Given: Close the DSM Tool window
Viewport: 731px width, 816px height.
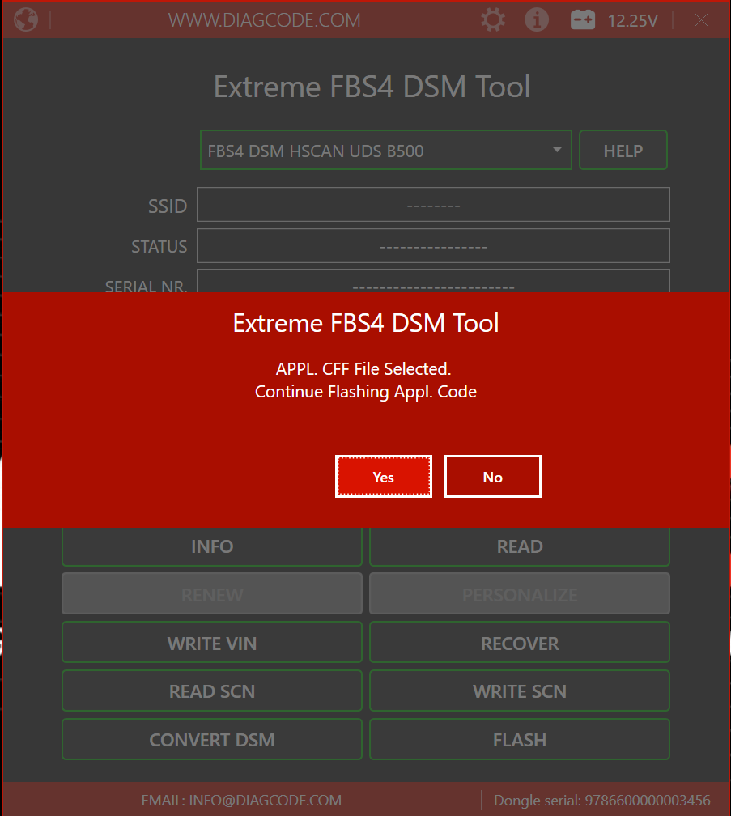Looking at the screenshot, I should [701, 20].
